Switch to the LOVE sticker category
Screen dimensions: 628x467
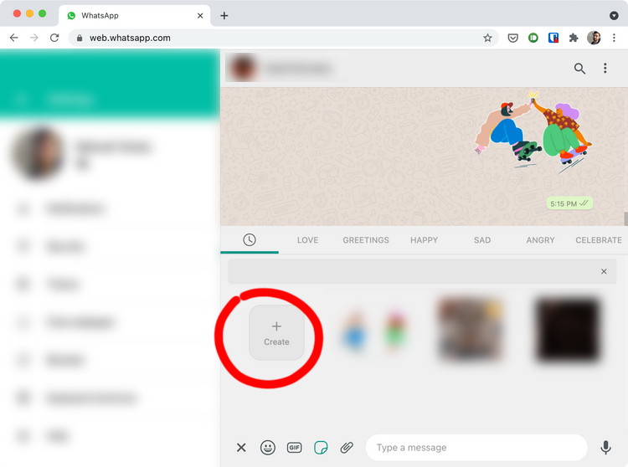click(x=307, y=240)
